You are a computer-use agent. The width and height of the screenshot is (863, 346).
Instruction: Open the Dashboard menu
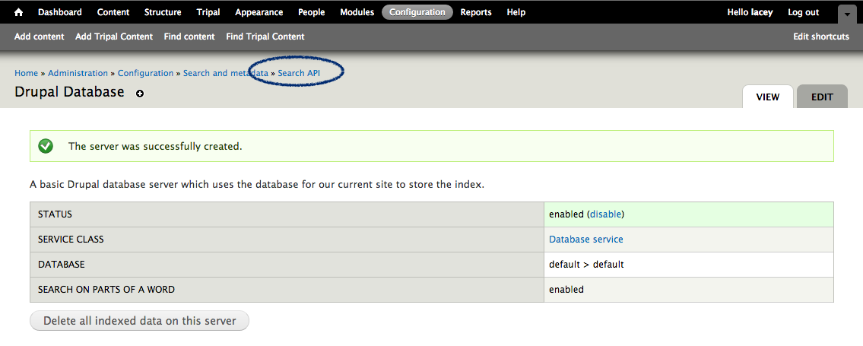[x=59, y=12]
